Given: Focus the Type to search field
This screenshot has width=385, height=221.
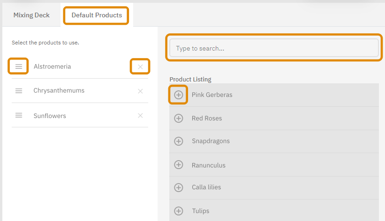Looking at the screenshot, I should pyautogui.click(x=274, y=48).
